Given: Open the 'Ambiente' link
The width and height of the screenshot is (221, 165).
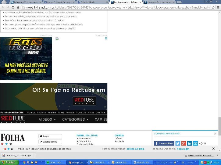Looking at the screenshot, I should point(119,141).
